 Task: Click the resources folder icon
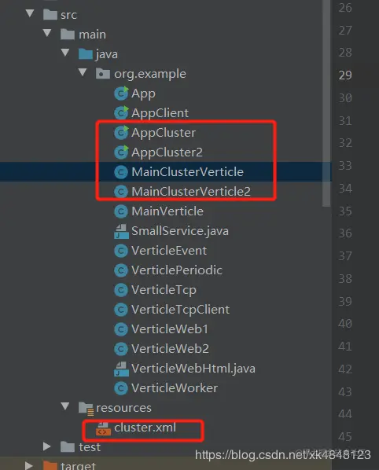pyautogui.click(x=86, y=409)
